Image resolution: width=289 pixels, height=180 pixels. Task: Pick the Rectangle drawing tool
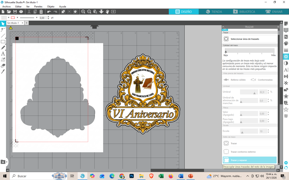coord(3,42)
